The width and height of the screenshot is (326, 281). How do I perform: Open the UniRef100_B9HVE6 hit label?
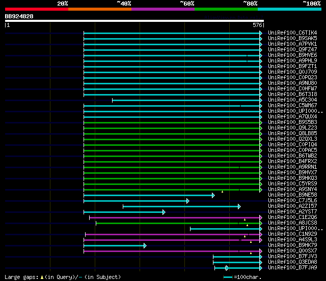[x=292, y=55]
